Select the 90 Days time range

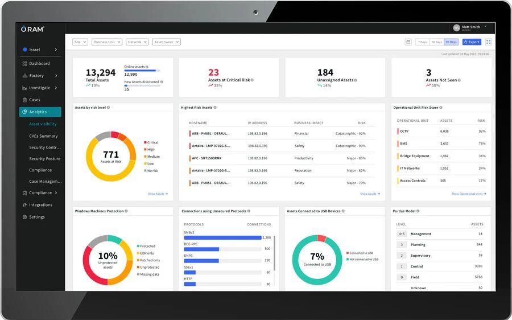451,42
